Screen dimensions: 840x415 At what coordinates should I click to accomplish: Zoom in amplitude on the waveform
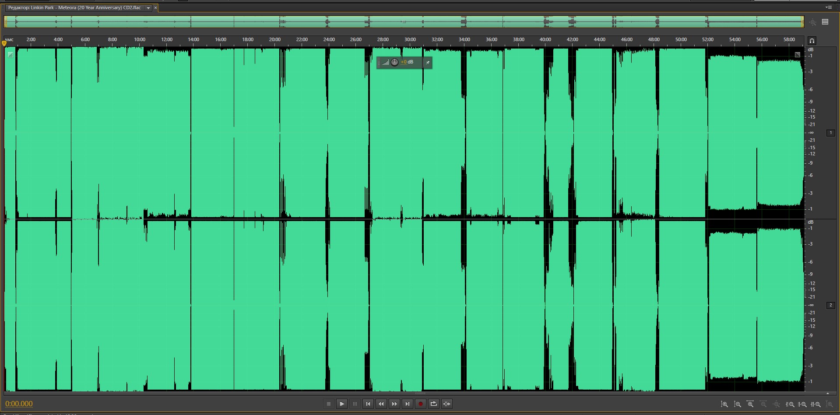tap(724, 404)
